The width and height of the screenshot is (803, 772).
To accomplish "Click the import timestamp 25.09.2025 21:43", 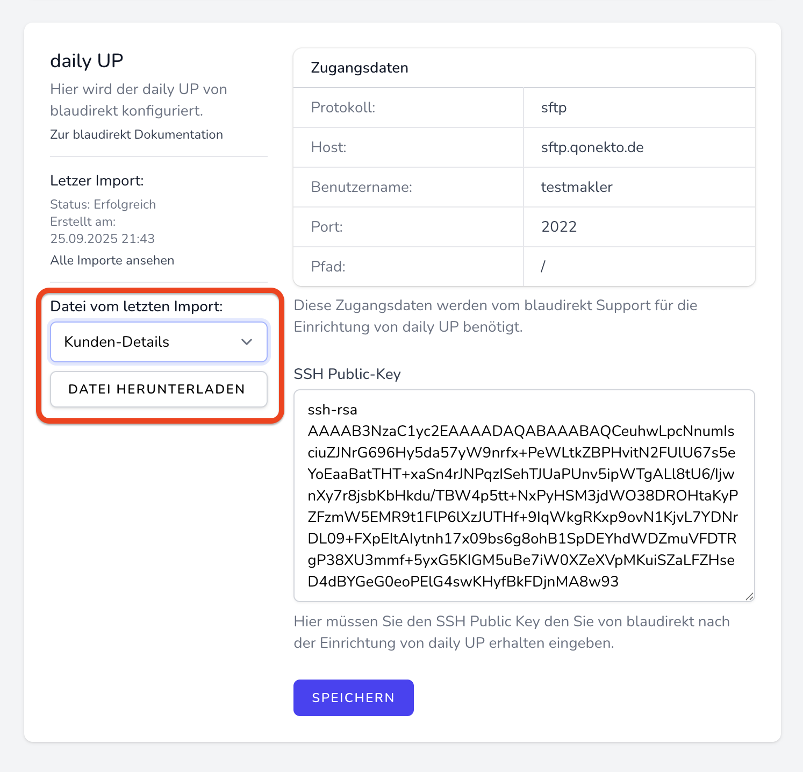I will pos(103,239).
